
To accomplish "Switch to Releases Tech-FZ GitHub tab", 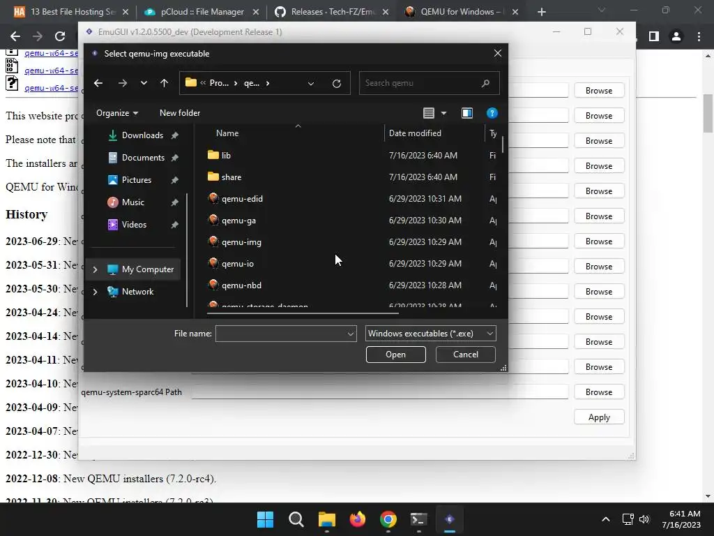I will click(332, 12).
